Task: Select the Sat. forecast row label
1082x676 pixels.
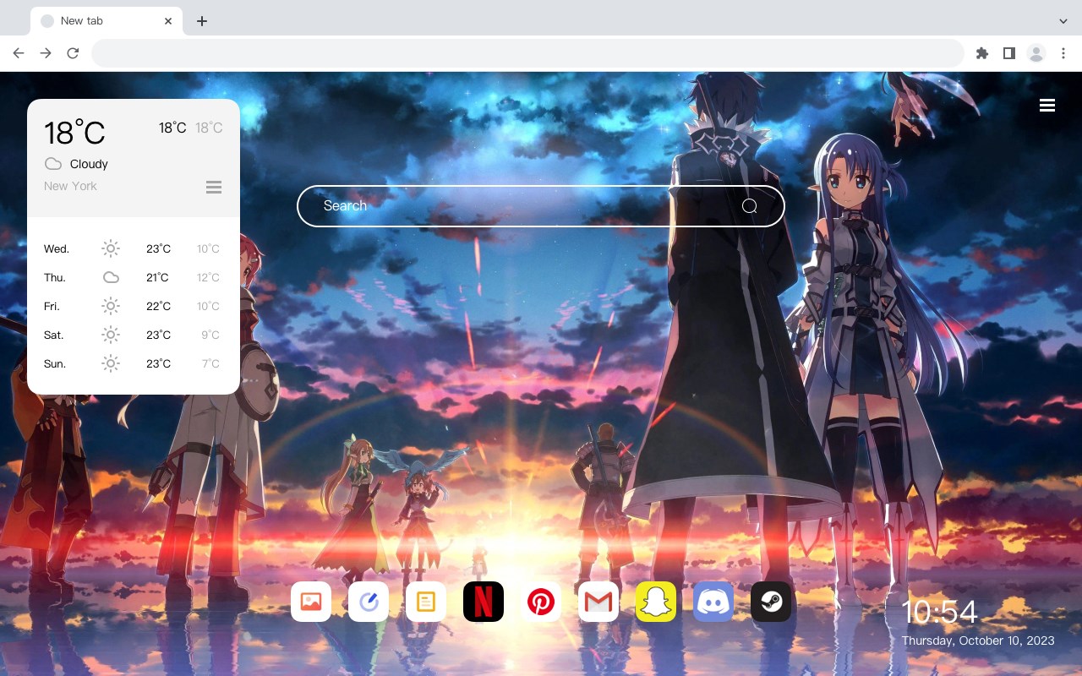Action: tap(54, 335)
